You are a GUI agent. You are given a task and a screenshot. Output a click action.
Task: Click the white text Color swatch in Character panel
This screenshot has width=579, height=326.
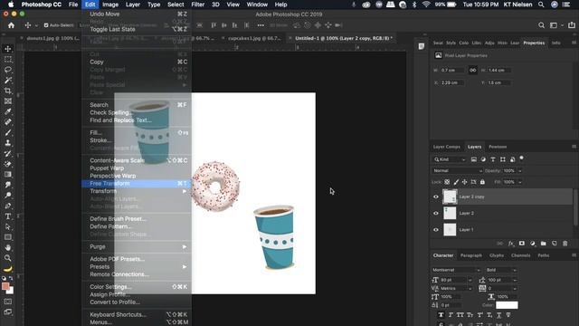tap(507, 305)
